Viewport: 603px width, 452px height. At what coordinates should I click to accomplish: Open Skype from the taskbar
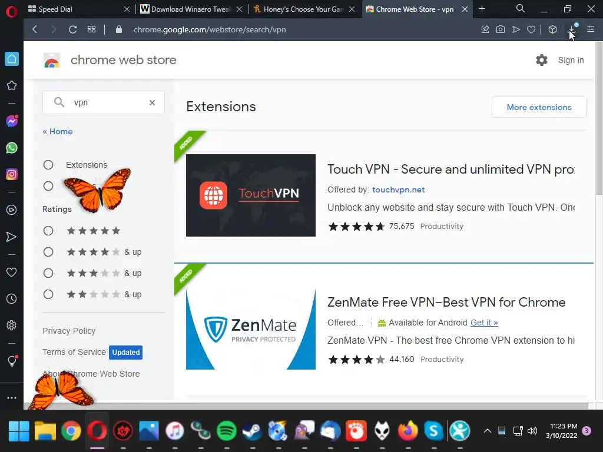(x=434, y=431)
